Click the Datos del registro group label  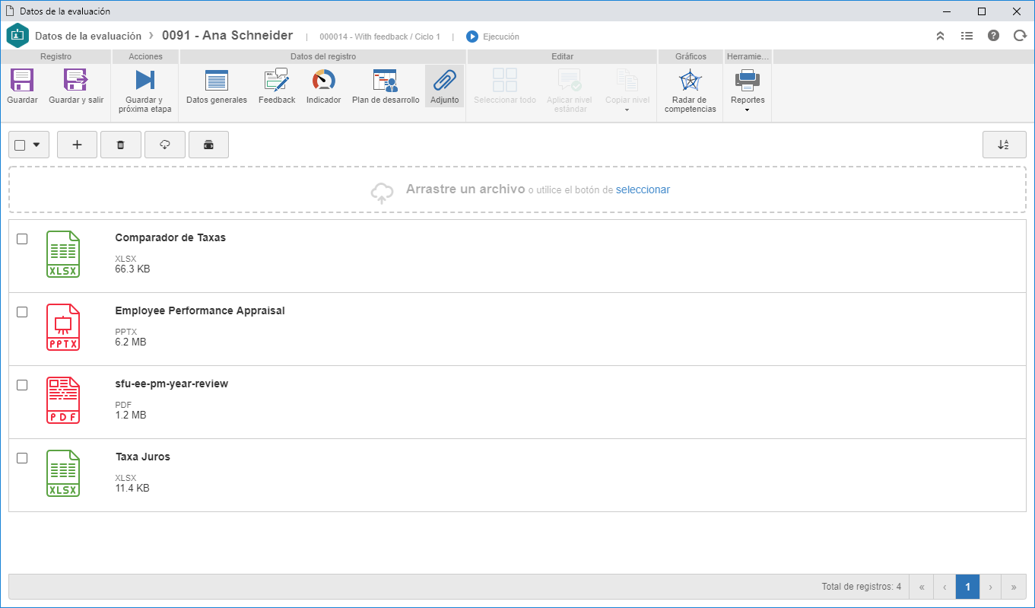click(323, 56)
